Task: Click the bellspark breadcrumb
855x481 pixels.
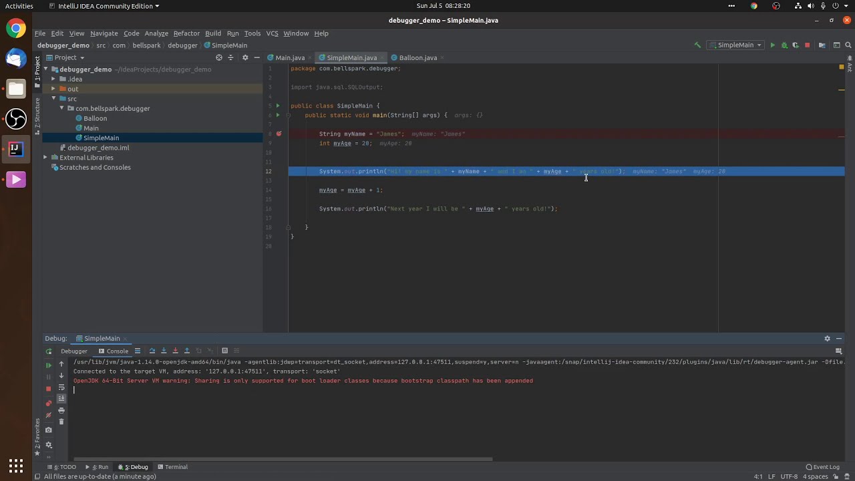Action: pos(146,45)
